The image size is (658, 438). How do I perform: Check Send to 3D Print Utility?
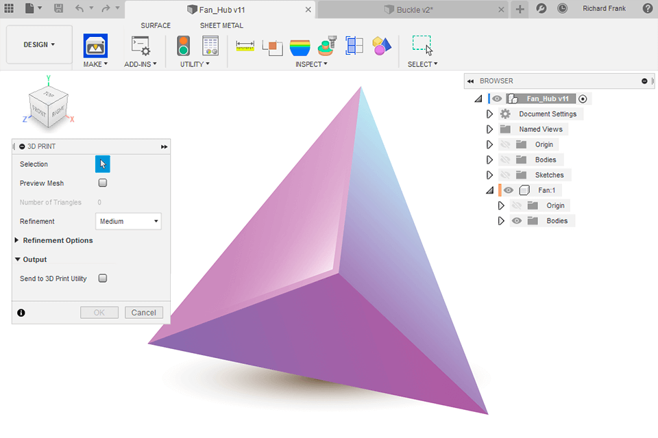point(102,278)
